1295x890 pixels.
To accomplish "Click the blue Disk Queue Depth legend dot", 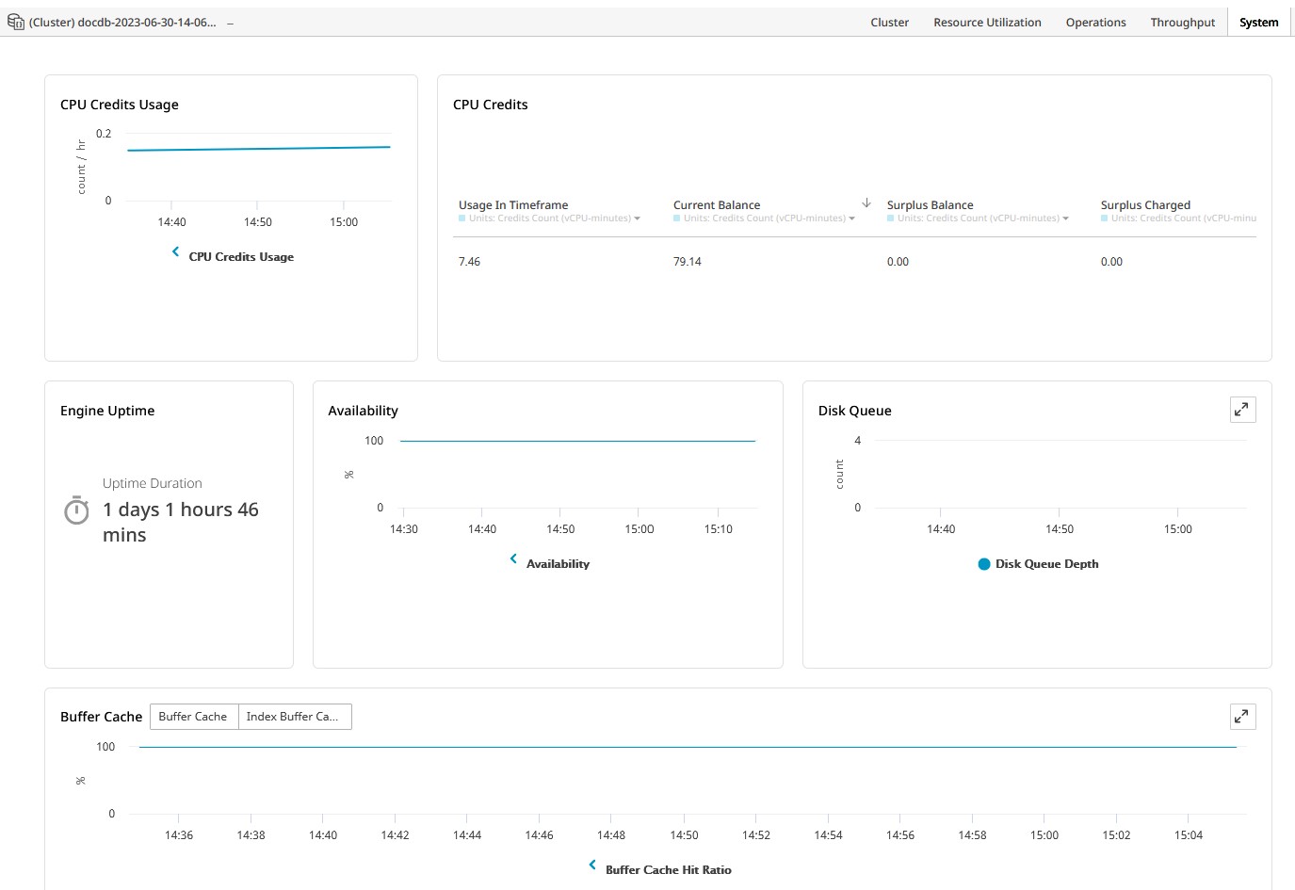I will (984, 564).
